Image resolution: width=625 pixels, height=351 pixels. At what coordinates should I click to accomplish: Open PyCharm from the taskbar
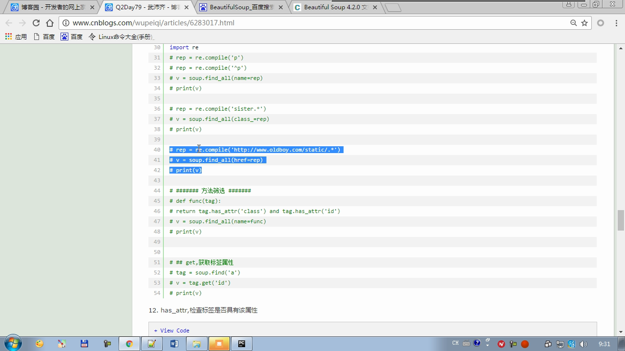click(x=242, y=344)
